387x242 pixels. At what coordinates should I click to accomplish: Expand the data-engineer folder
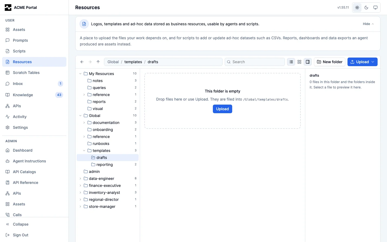80,179
